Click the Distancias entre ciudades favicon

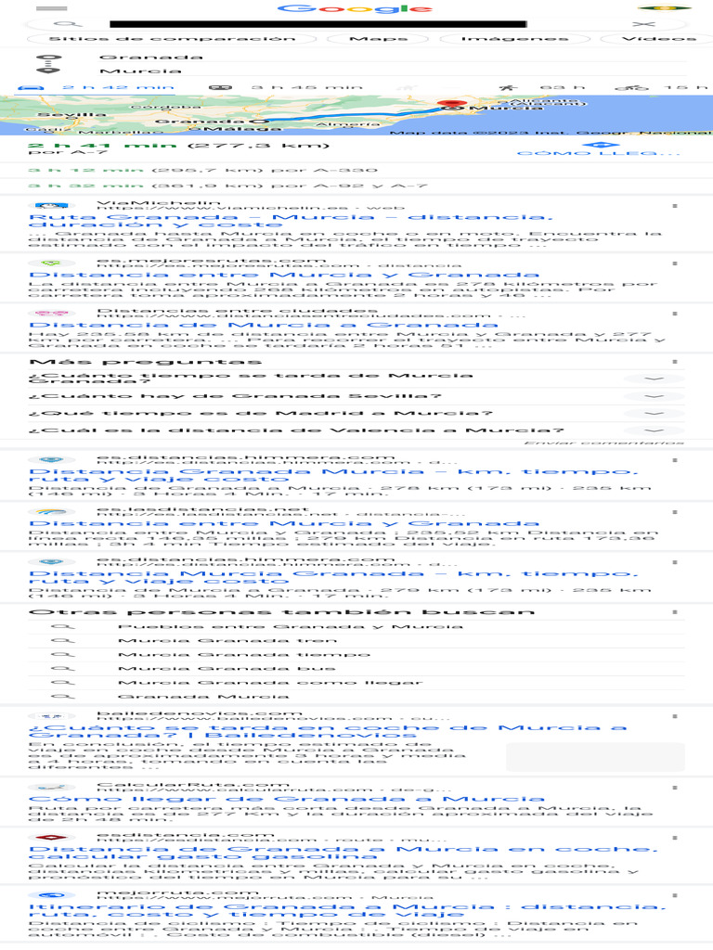[52, 314]
